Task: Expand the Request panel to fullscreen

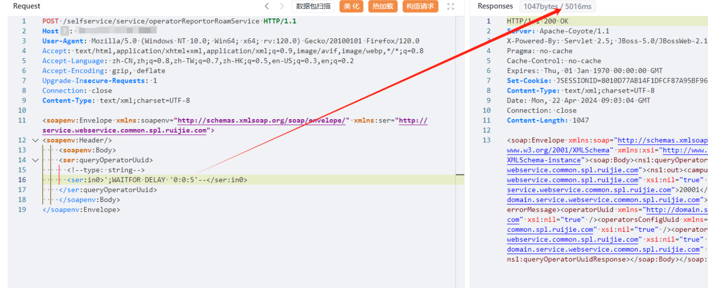Action: pyautogui.click(x=451, y=6)
